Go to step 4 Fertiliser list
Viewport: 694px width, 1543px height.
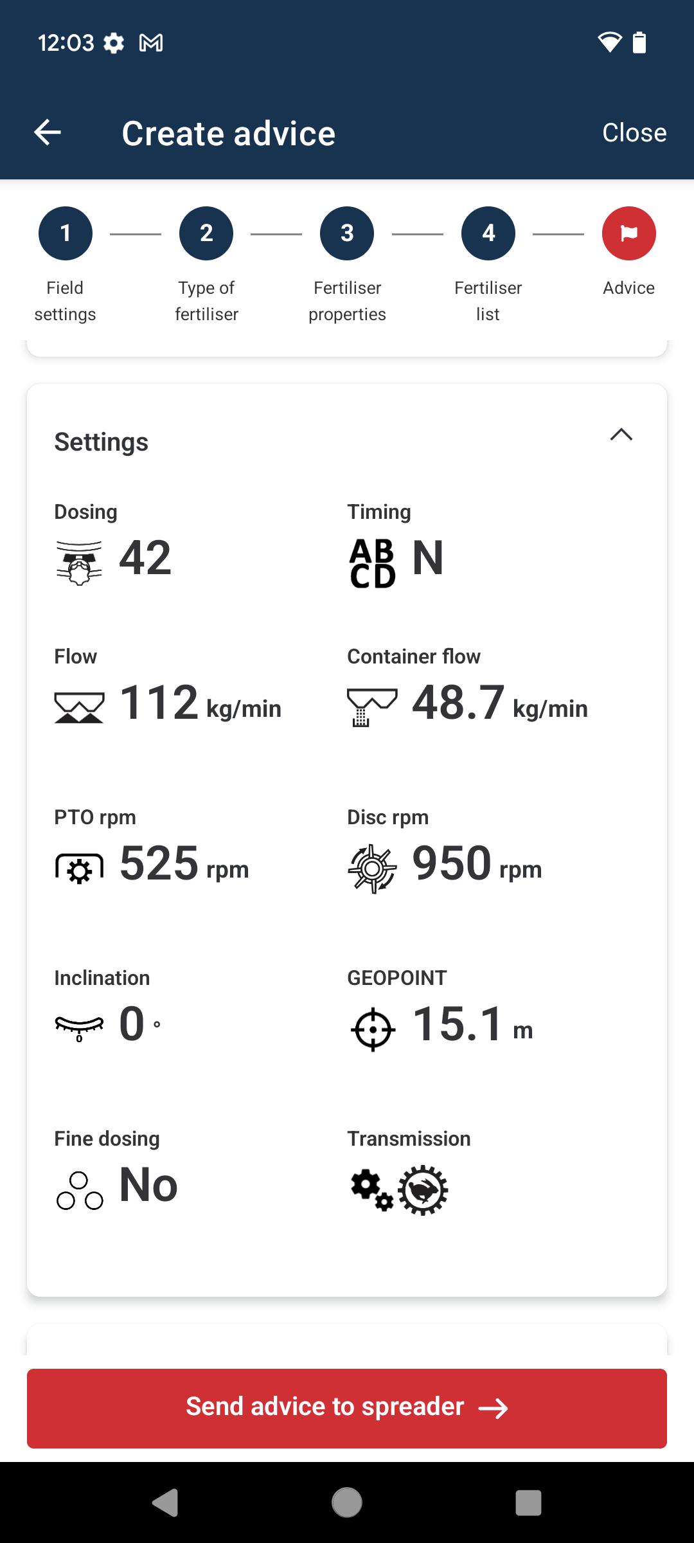coord(488,233)
